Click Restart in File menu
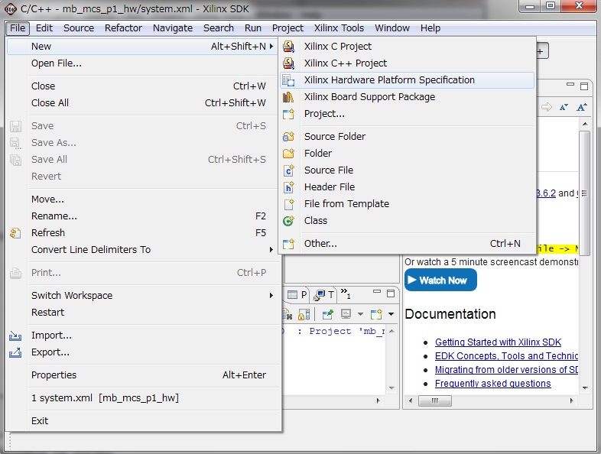Image resolution: width=601 pixels, height=454 pixels. click(144, 313)
